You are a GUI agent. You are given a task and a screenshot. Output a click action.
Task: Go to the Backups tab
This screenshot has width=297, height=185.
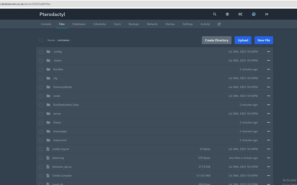[134, 24]
